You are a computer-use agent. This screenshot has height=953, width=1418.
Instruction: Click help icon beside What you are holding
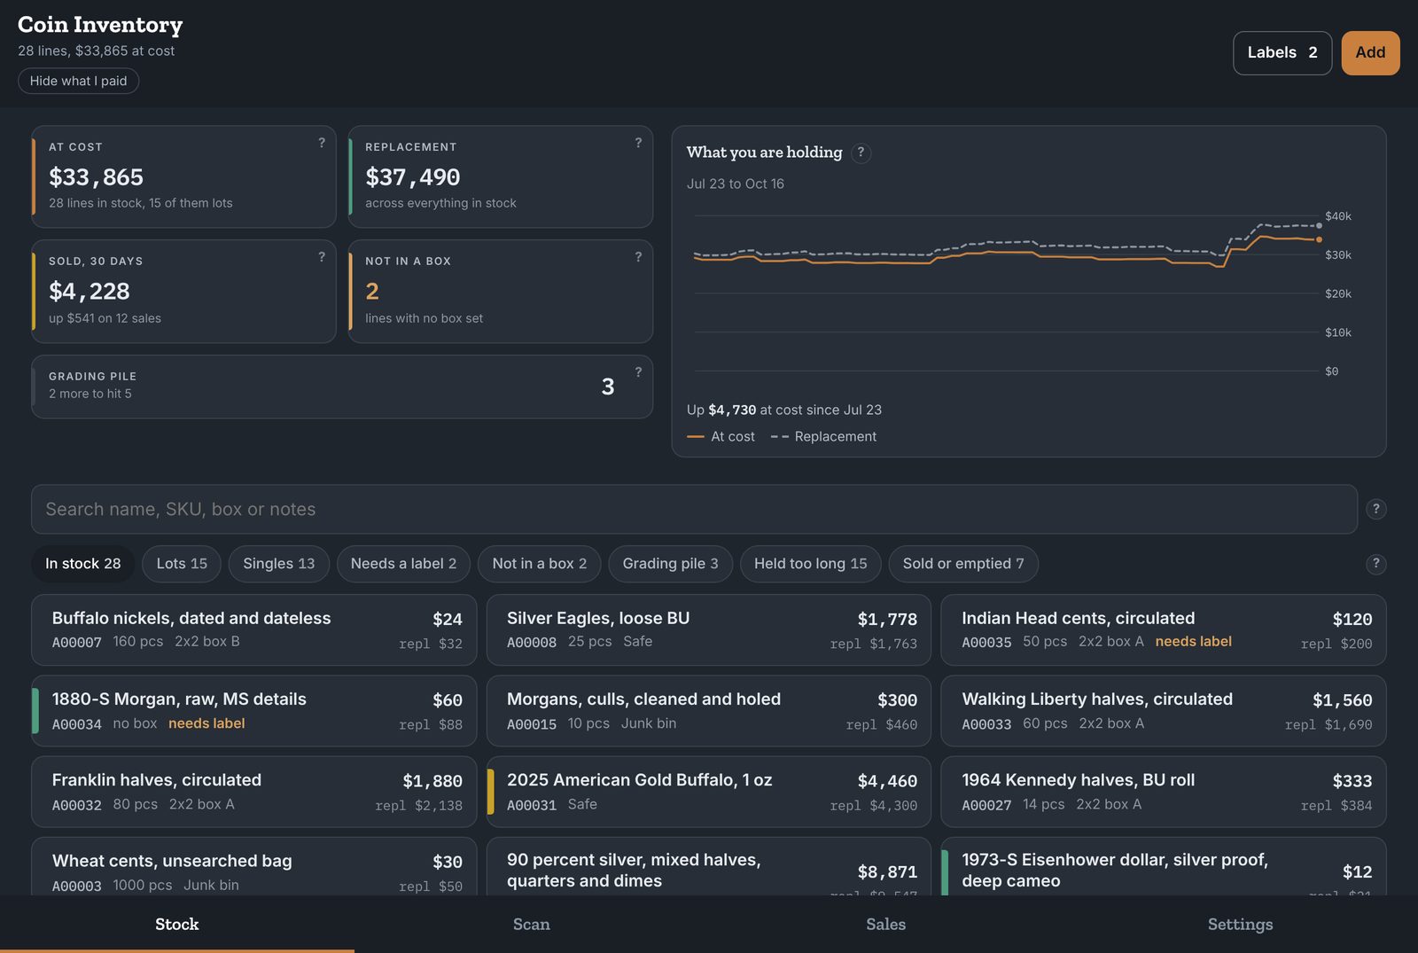[x=861, y=152]
